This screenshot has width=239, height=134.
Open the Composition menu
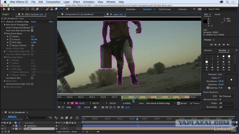[53, 2]
